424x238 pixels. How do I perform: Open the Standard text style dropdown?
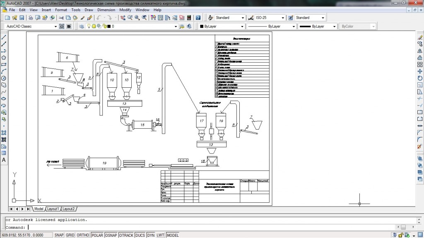point(243,17)
